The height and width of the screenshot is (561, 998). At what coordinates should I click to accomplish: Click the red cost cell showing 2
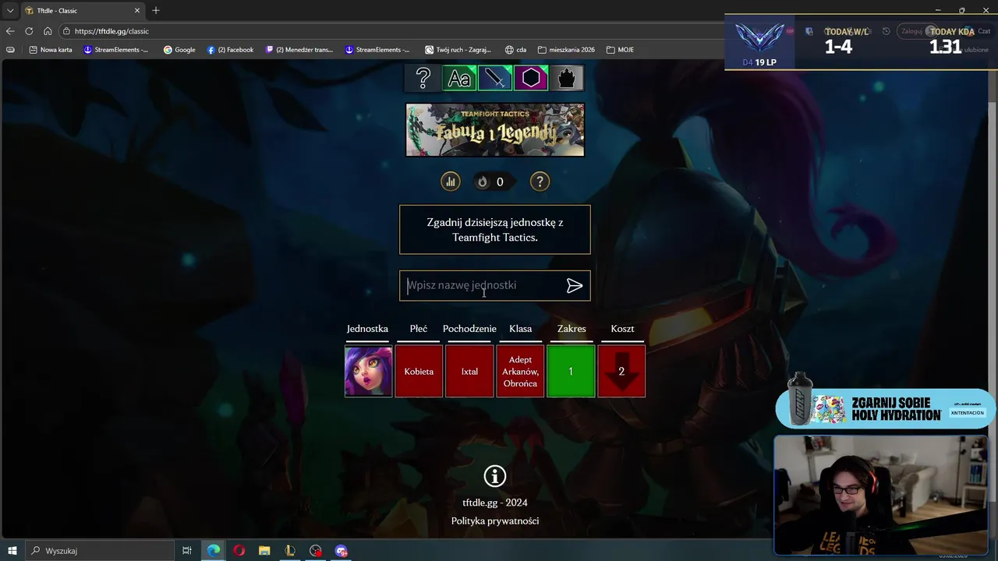tap(621, 372)
